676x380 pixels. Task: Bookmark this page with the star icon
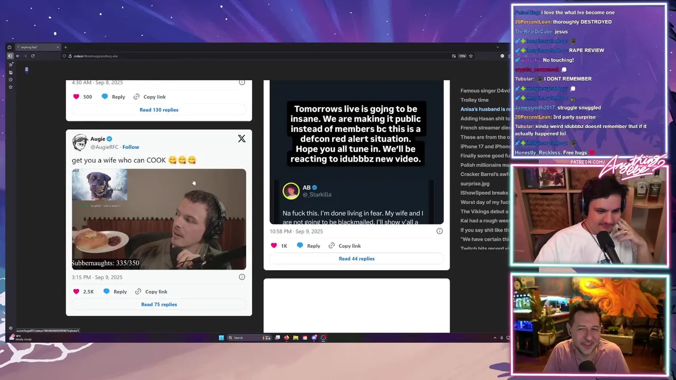point(471,56)
